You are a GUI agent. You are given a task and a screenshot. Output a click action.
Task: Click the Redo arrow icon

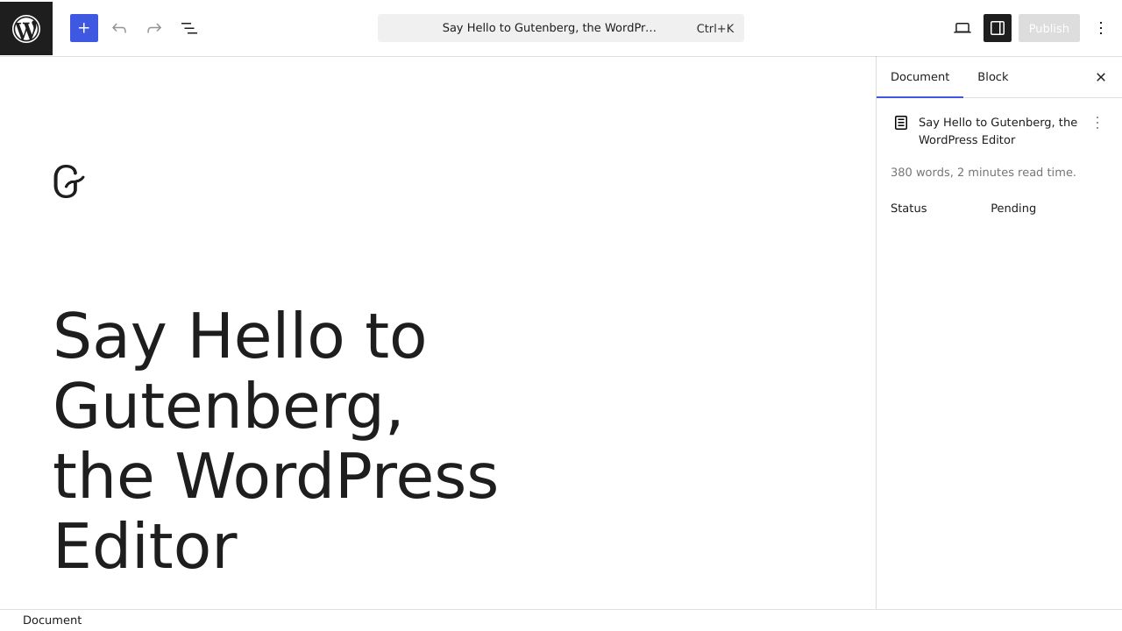pyautogui.click(x=154, y=28)
